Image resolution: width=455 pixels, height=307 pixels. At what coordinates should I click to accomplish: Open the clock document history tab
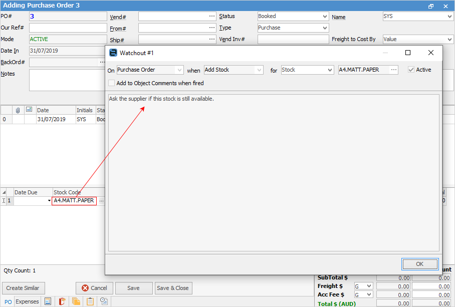[104, 301]
